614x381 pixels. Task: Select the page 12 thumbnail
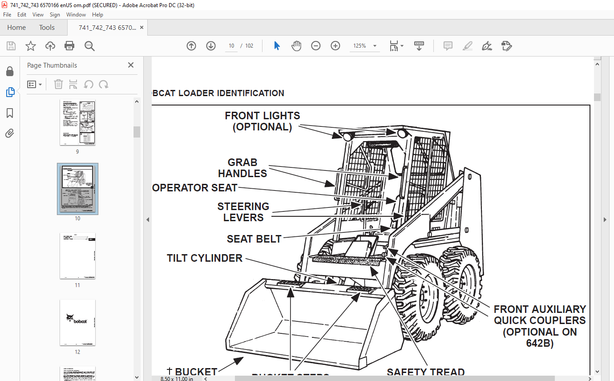77,322
